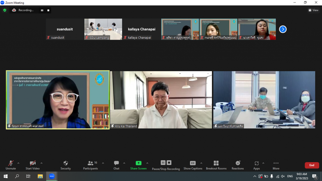Open the Participants panel
Screen dimensions: 322x181
[91, 165]
